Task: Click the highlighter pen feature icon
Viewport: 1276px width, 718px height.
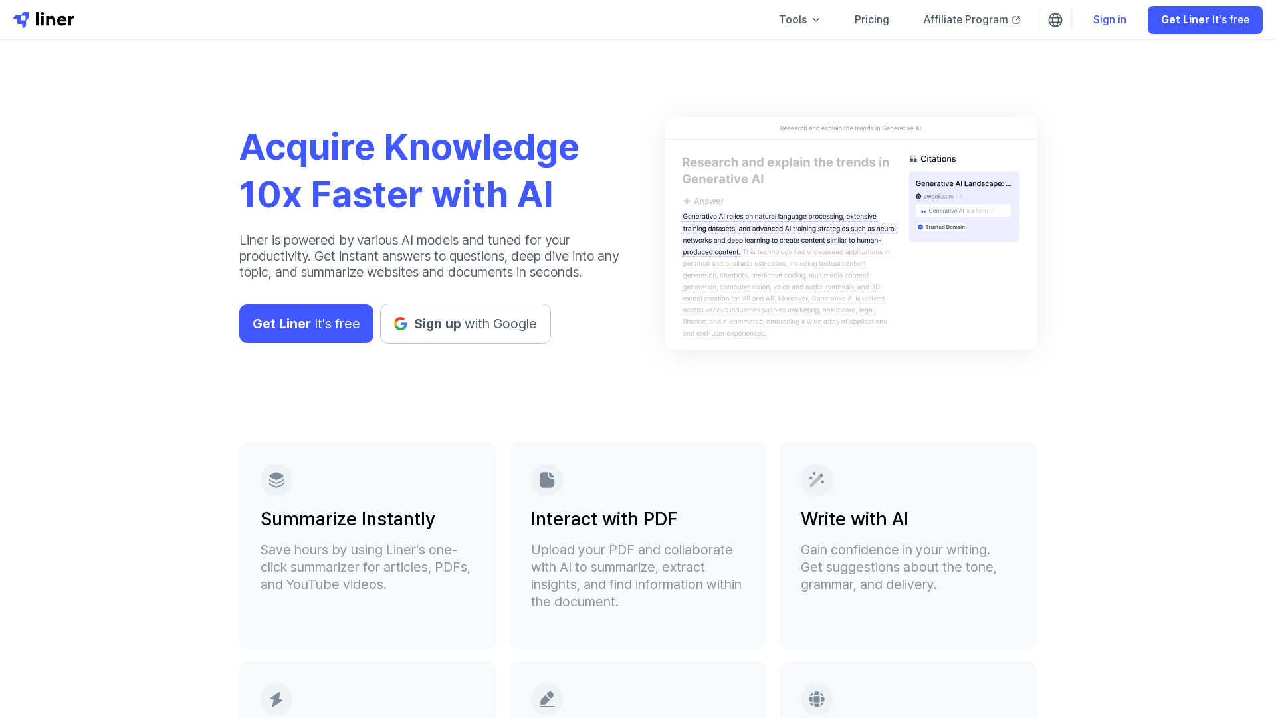Action: point(547,699)
